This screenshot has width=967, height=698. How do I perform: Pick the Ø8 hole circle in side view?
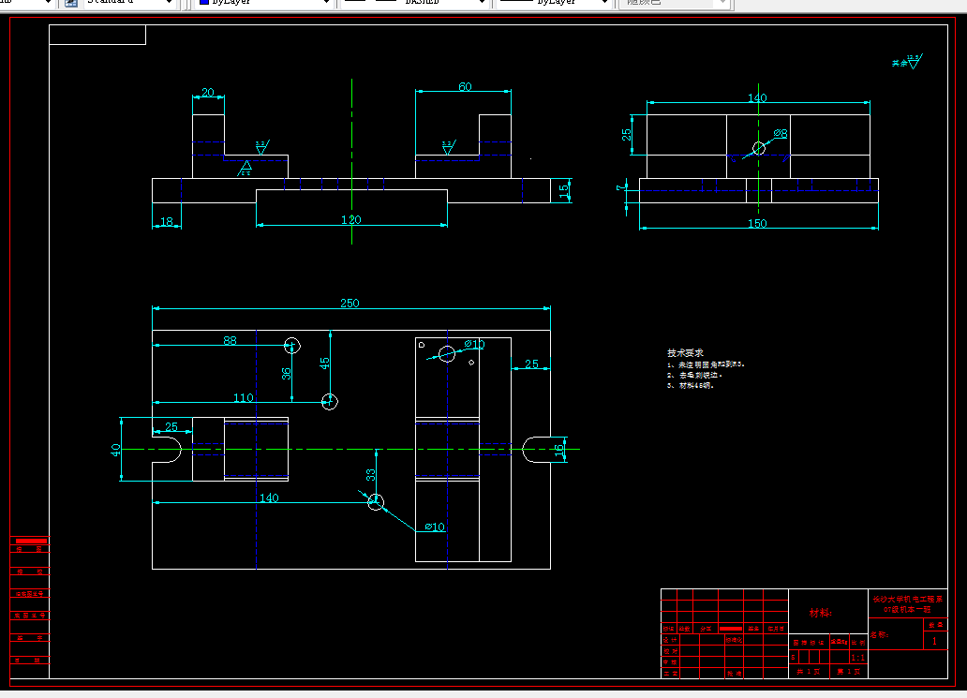[x=759, y=148]
